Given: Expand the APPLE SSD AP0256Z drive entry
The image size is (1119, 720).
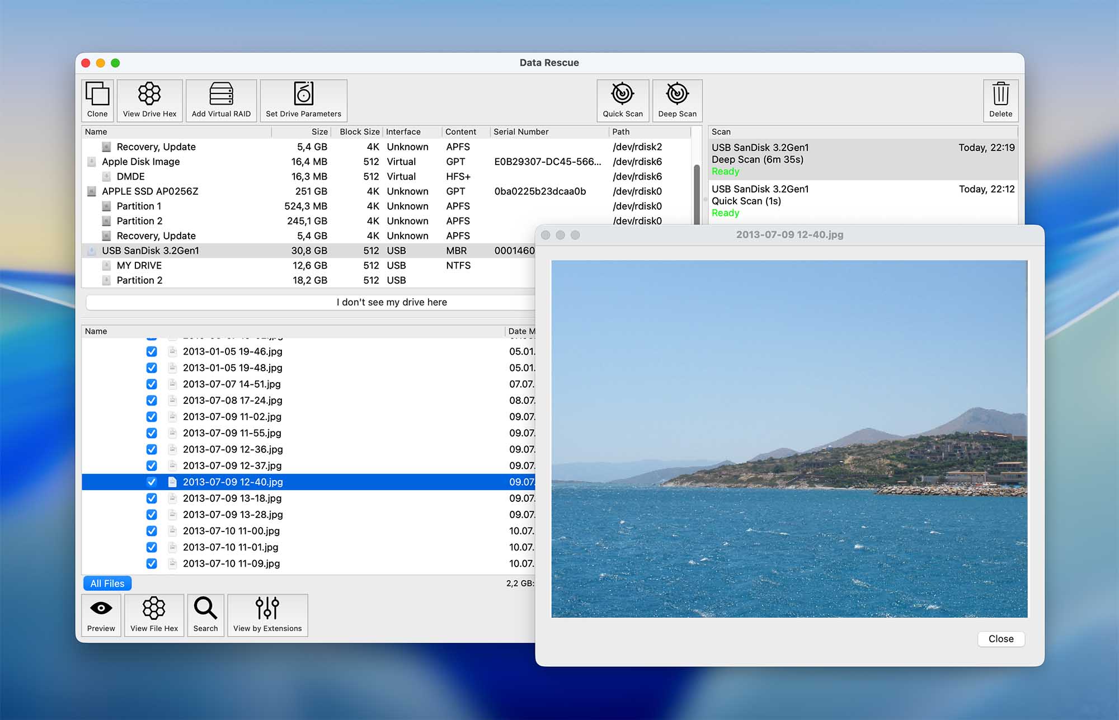Looking at the screenshot, I should (x=91, y=191).
